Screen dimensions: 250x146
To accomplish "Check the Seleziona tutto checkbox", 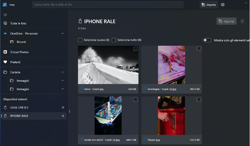I will 114,40.
